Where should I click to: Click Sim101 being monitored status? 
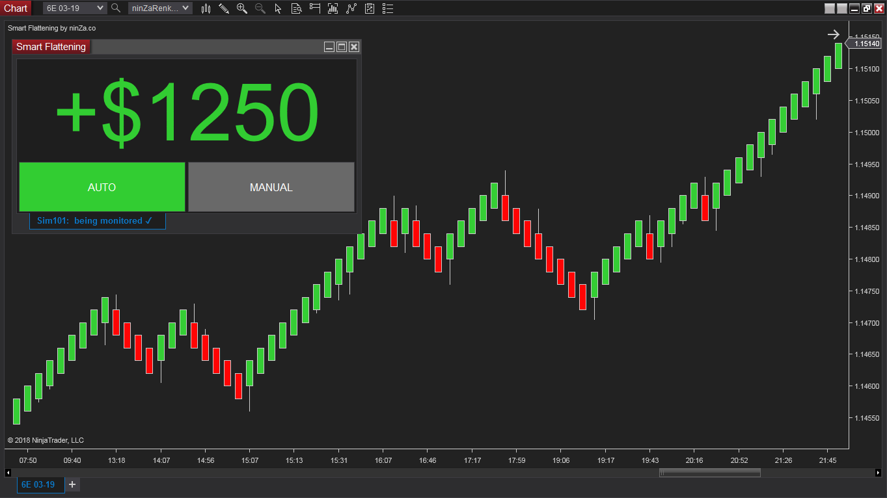[97, 220]
